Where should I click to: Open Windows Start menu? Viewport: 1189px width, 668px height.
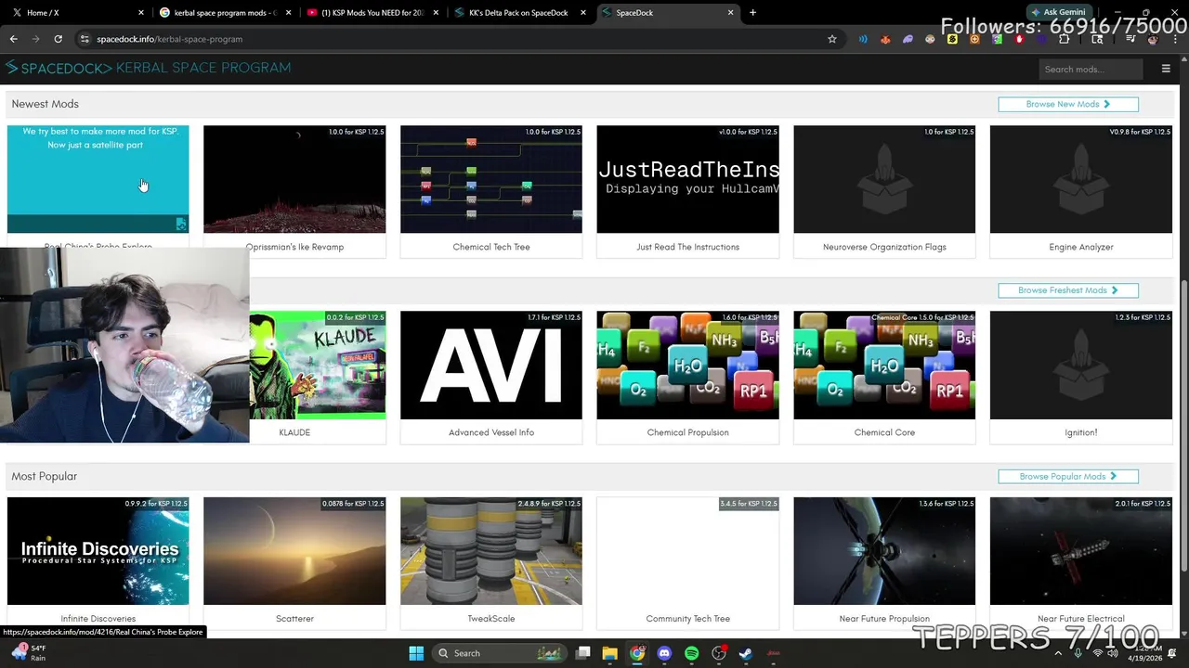(416, 653)
